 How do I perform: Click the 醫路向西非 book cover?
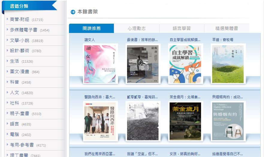tap(100, 121)
